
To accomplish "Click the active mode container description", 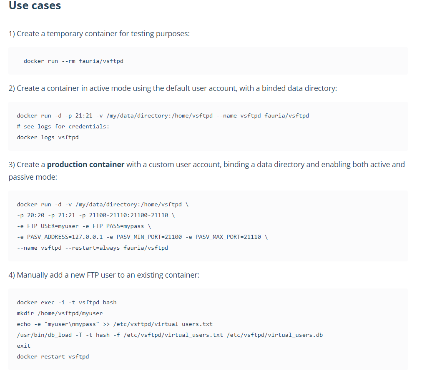I will click(173, 88).
